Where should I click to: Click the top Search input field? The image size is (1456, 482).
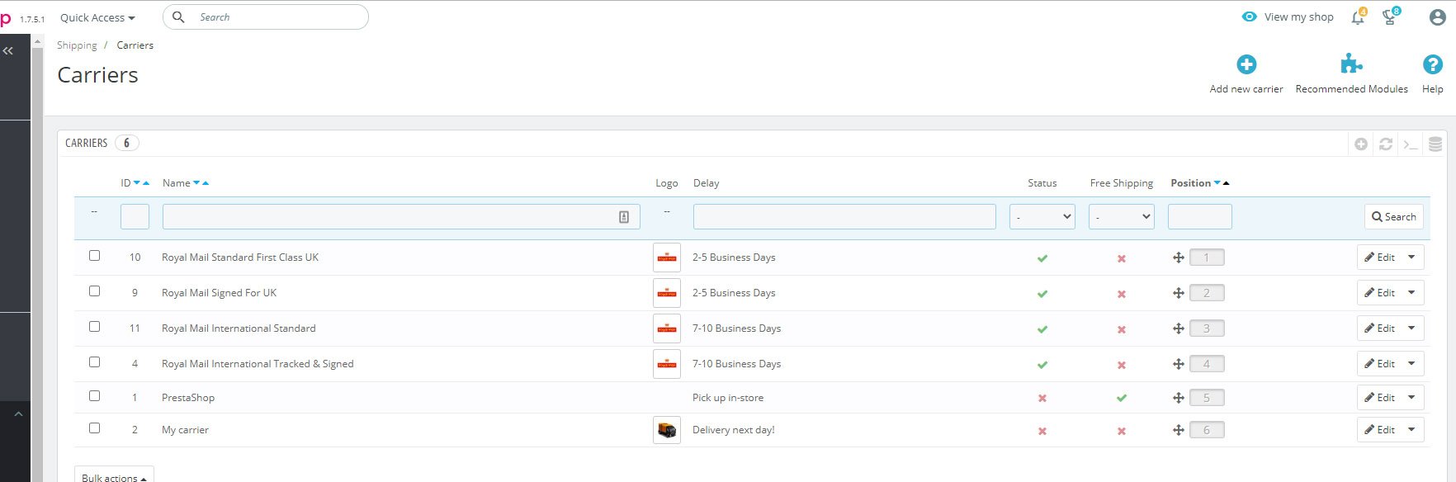point(266,17)
